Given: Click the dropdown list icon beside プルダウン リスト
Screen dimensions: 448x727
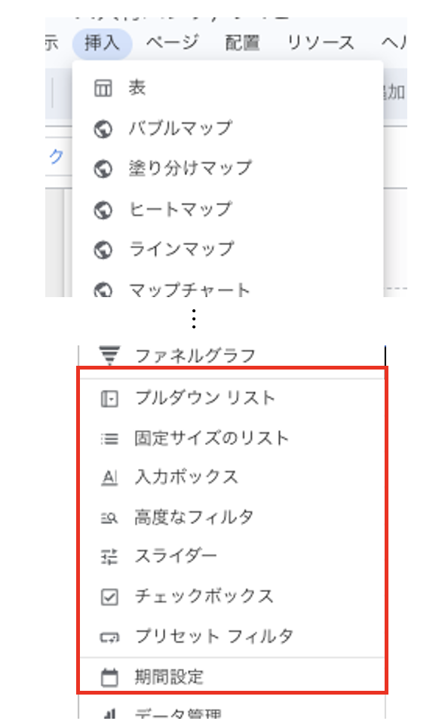Looking at the screenshot, I should [x=109, y=399].
